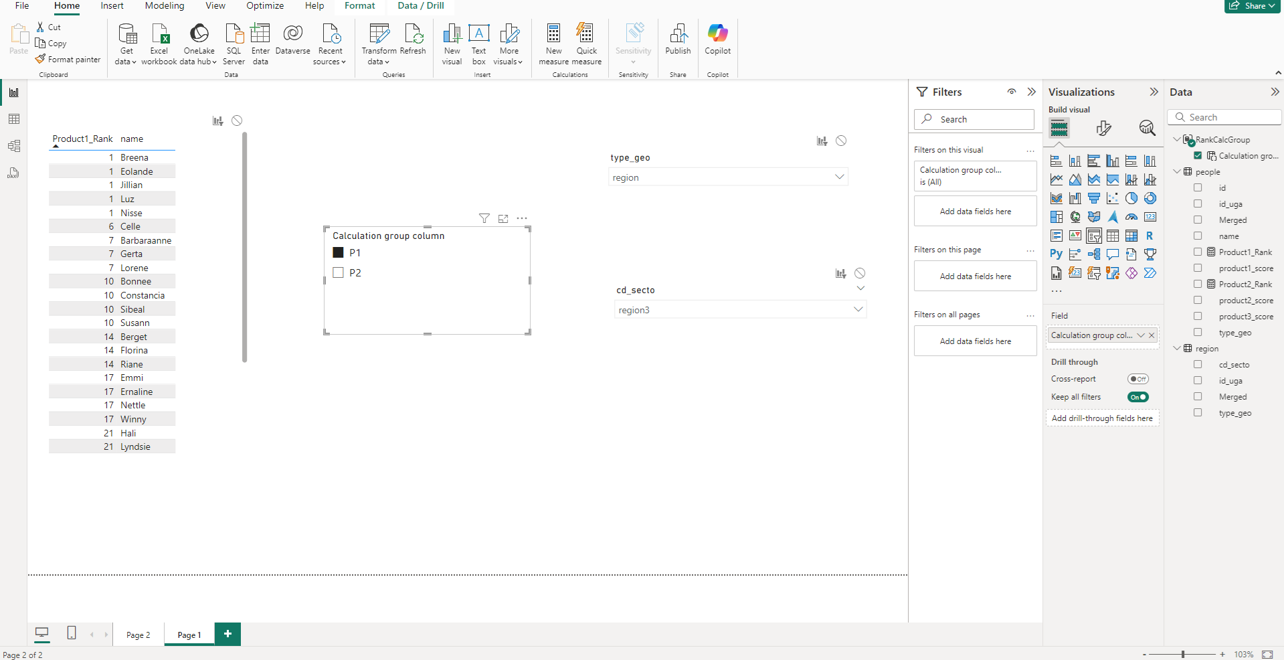
Task: Open the cd_secto region3 dropdown
Action: tap(740, 309)
